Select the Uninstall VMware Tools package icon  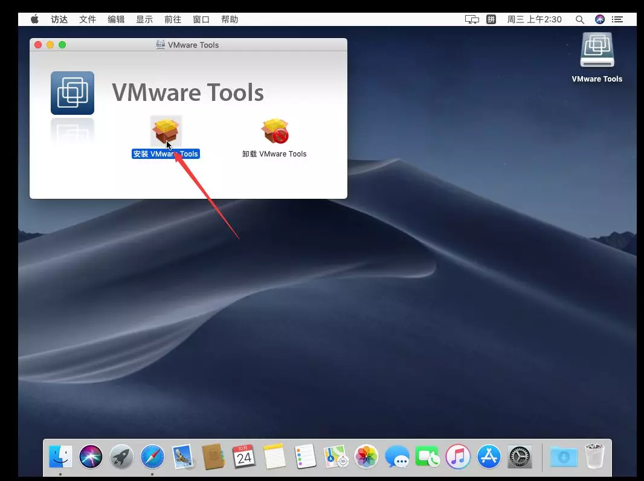(x=275, y=131)
